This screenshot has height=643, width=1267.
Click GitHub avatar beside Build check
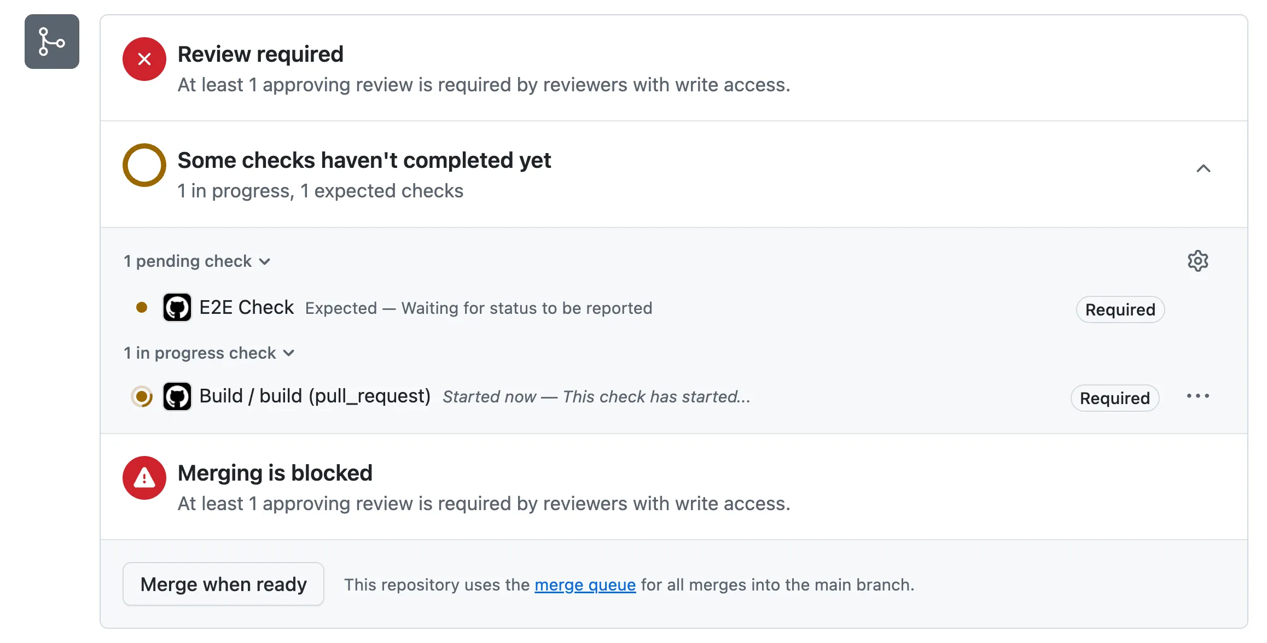177,396
